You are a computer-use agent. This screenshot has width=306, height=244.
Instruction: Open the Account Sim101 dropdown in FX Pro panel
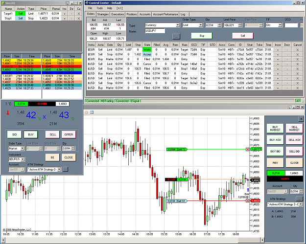(23, 169)
